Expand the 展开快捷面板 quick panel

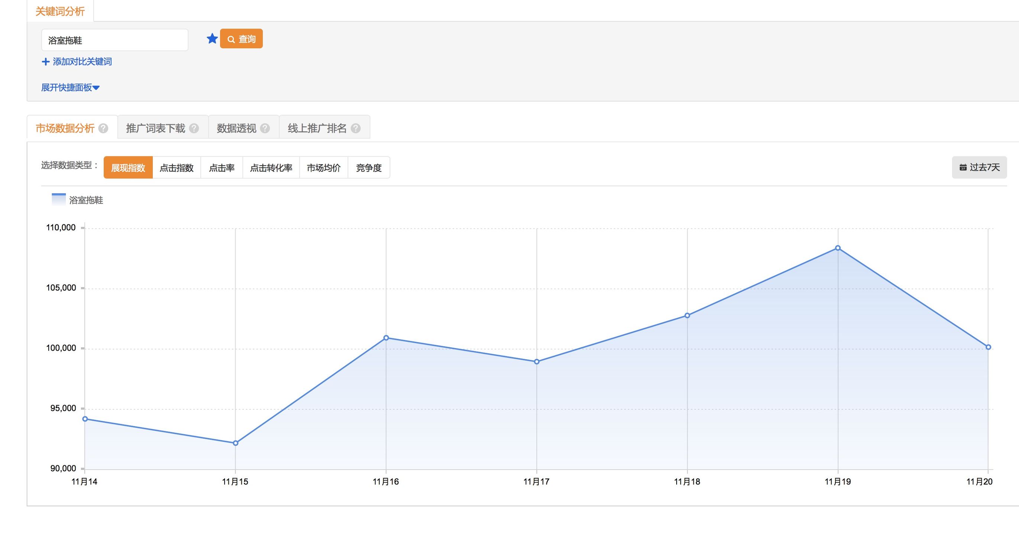tap(67, 88)
